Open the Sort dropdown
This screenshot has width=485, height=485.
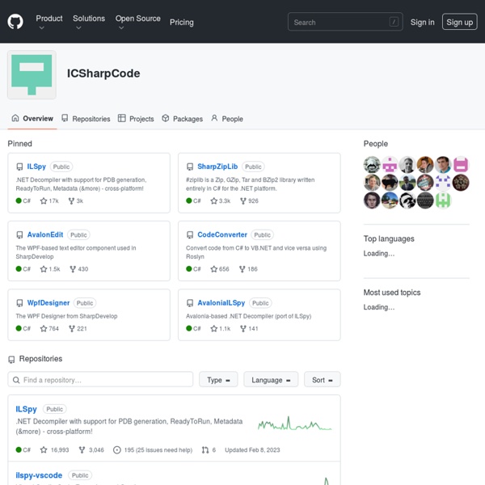click(x=322, y=380)
